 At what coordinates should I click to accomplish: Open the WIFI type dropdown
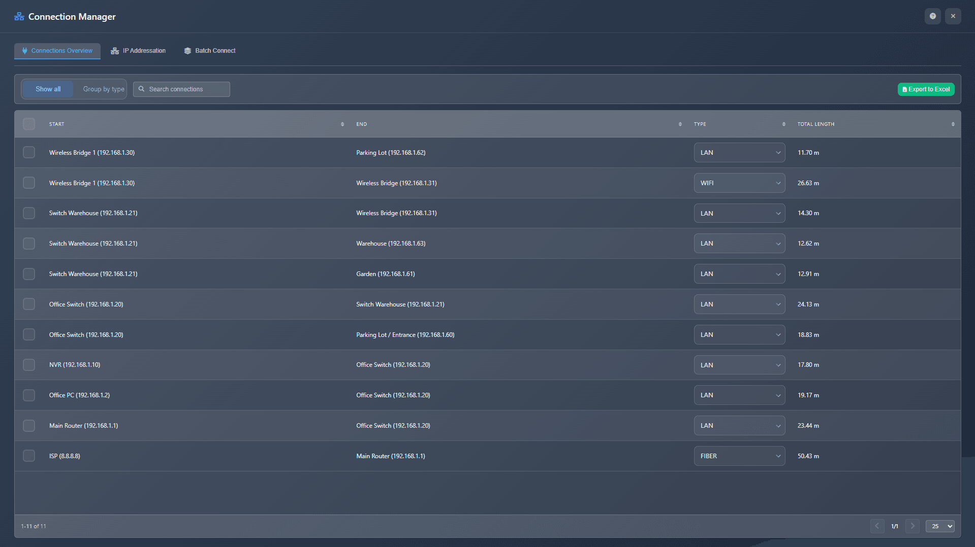739,183
